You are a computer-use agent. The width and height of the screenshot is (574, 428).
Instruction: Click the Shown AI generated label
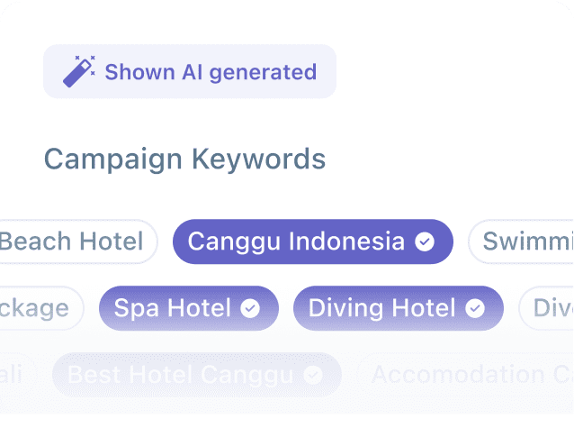(211, 71)
